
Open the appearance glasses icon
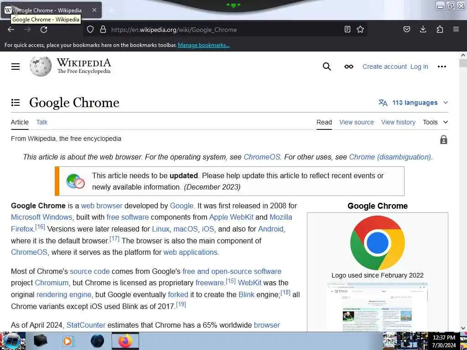(349, 67)
